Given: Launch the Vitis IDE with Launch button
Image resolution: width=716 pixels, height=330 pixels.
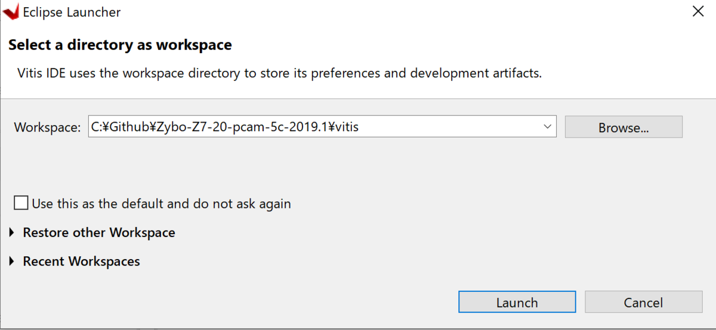Looking at the screenshot, I should (x=517, y=302).
